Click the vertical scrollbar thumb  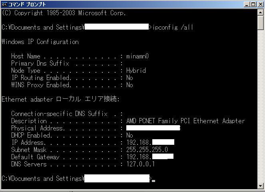pos(261,22)
